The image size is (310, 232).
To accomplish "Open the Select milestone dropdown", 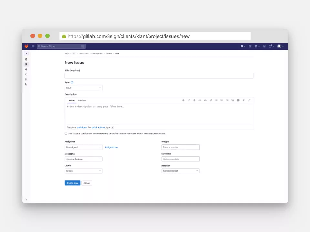I will click(x=83, y=159).
